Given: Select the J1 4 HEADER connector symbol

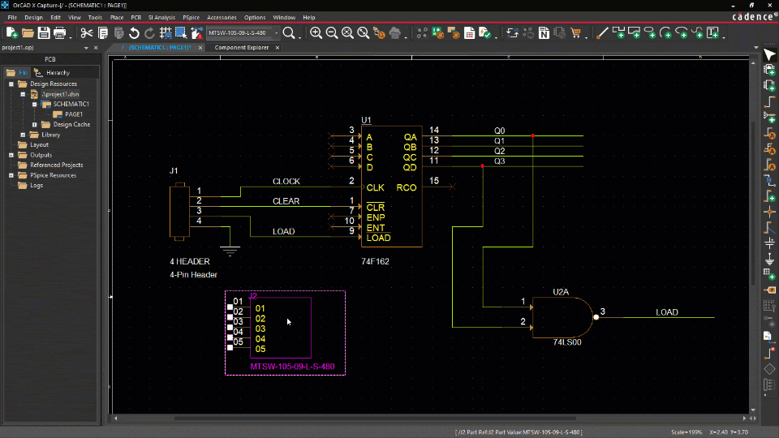Looking at the screenshot, I should coord(179,212).
